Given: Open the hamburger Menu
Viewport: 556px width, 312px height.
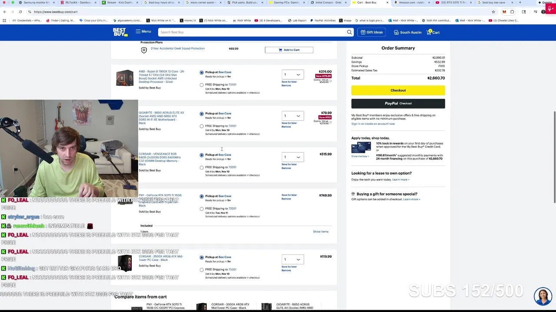Looking at the screenshot, I should coord(143,32).
